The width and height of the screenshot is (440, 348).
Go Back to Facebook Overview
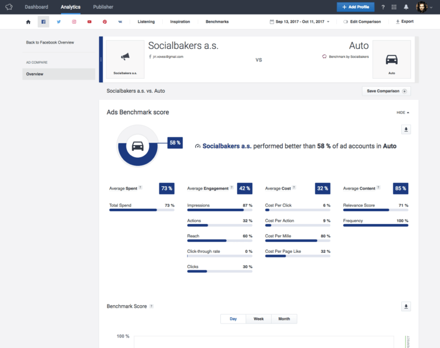pyautogui.click(x=50, y=42)
